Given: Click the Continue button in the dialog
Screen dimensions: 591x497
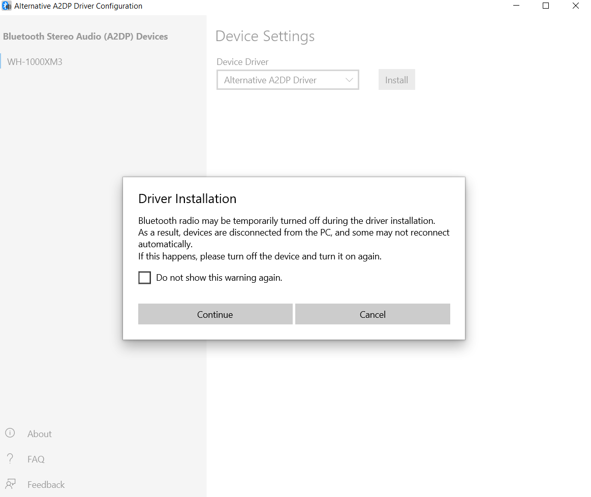Looking at the screenshot, I should tap(215, 314).
